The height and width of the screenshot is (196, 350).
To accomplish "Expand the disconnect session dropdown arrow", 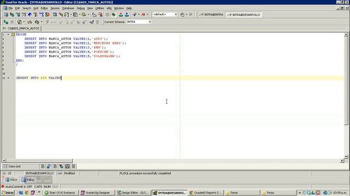I will [x=147, y=15].
